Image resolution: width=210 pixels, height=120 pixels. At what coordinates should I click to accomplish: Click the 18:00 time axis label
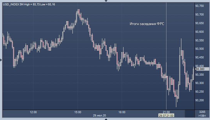[x=122, y=112]
